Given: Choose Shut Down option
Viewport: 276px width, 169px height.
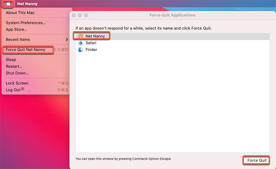Looking at the screenshot, I should point(17,73).
